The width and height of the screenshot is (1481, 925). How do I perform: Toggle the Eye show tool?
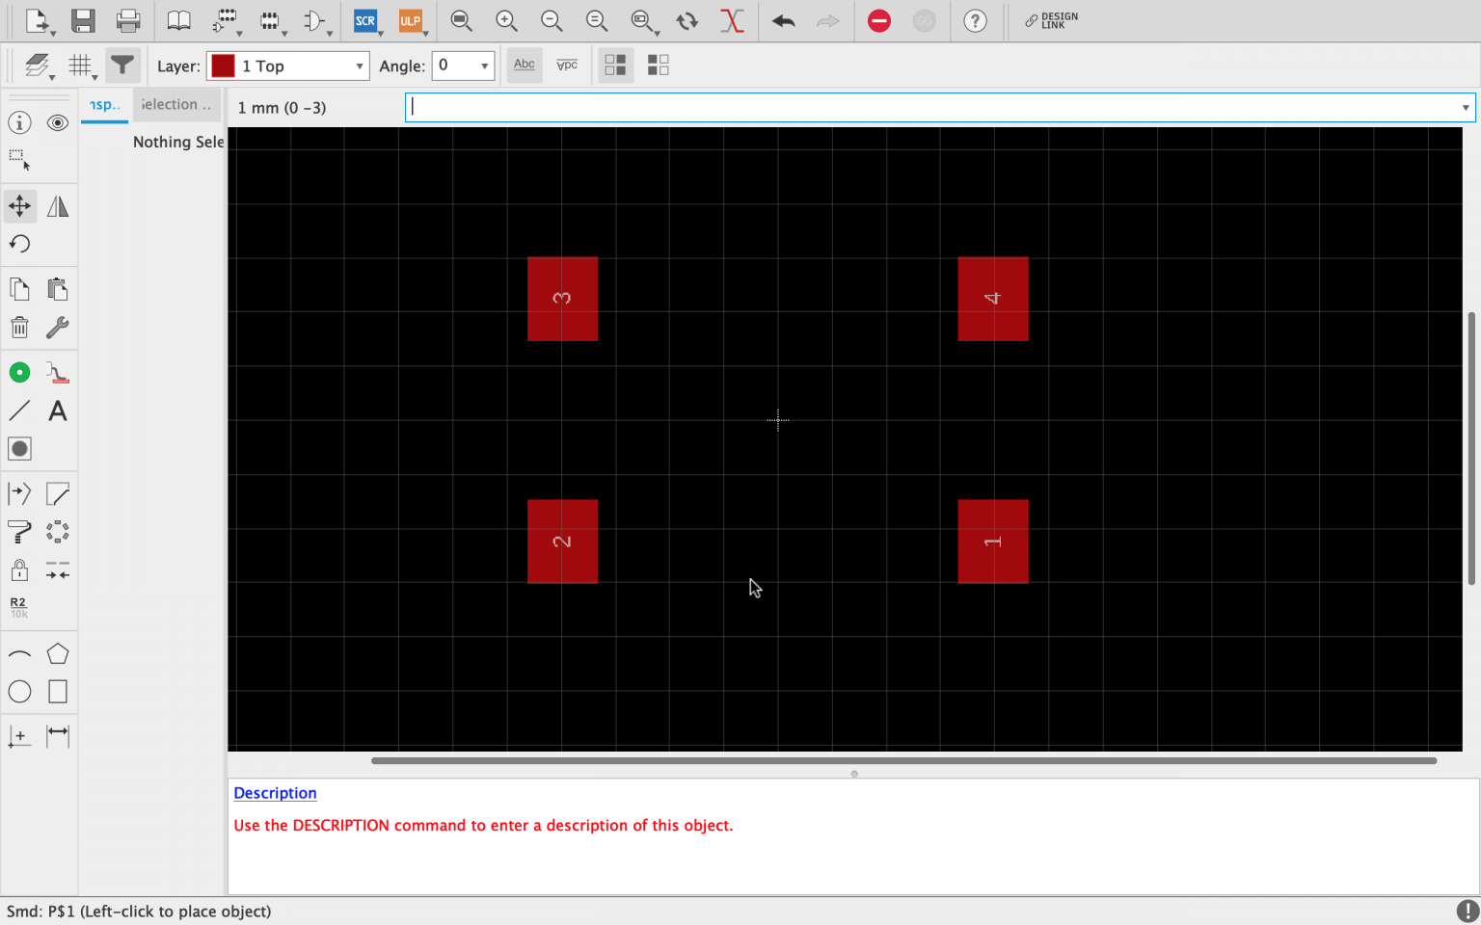(x=57, y=122)
